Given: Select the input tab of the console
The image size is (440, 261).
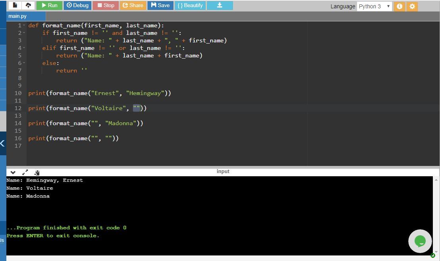Looking at the screenshot, I should pyautogui.click(x=223, y=171).
